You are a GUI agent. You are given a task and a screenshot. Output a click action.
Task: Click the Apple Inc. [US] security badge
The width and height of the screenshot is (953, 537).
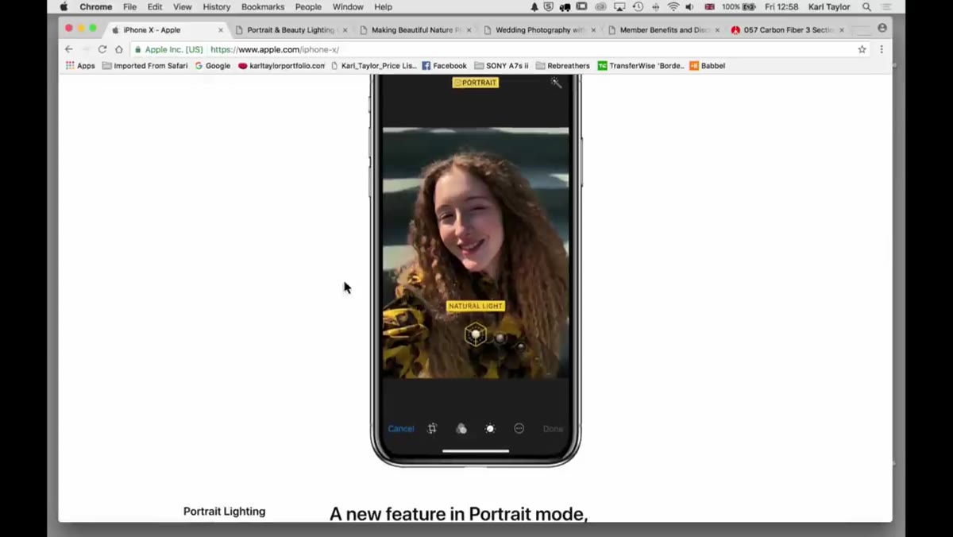click(x=168, y=49)
